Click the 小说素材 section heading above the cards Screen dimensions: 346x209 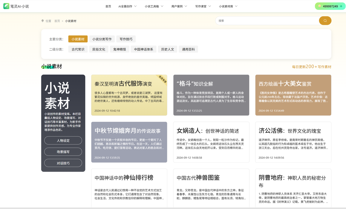point(52,67)
